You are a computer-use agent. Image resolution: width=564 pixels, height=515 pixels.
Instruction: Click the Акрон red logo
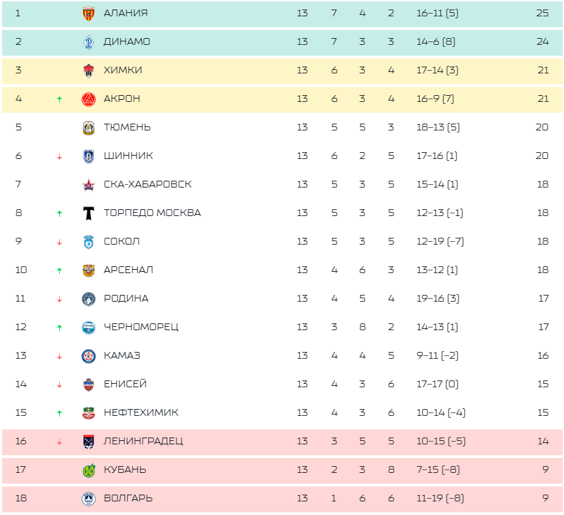point(88,99)
